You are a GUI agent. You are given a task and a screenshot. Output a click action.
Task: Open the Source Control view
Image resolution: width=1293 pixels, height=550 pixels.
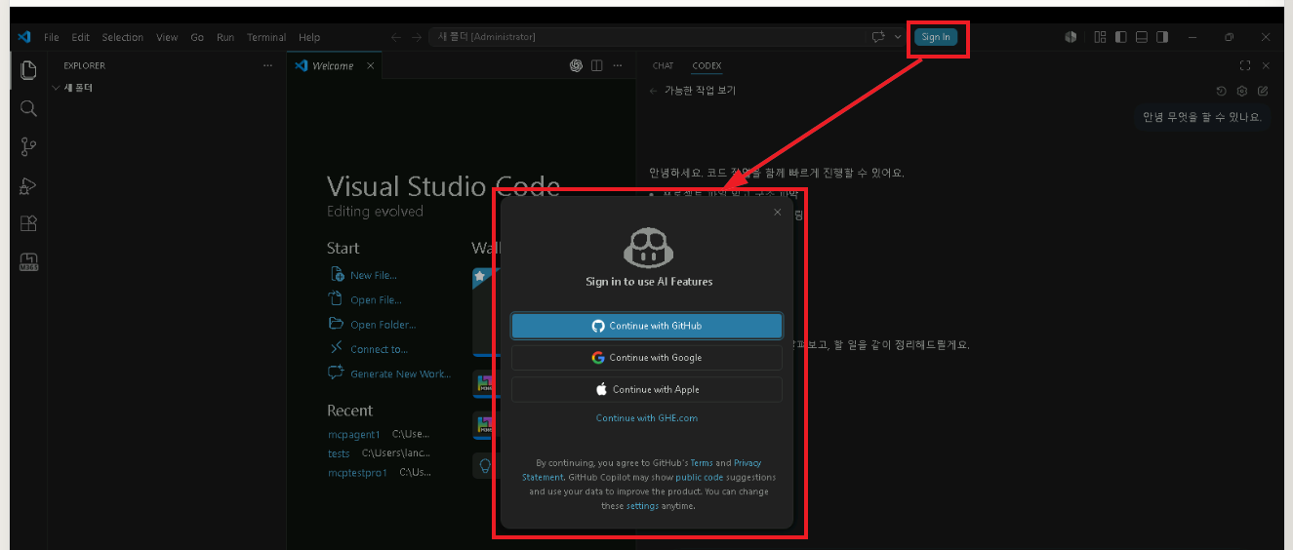pos(28,147)
